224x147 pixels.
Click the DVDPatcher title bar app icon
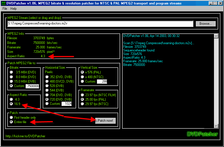(x=3, y=3)
